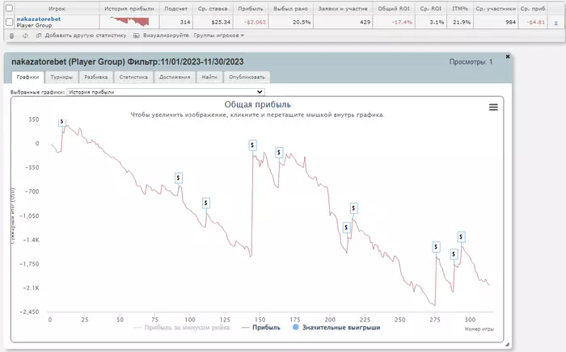Click the -$2,063 profit value

tap(256, 22)
